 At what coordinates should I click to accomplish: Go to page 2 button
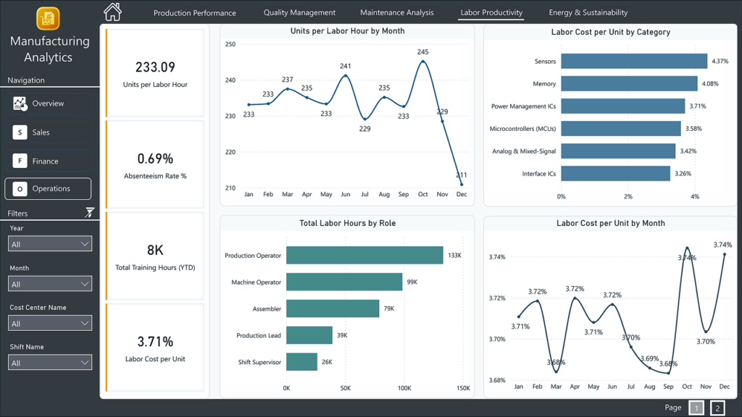(x=717, y=408)
